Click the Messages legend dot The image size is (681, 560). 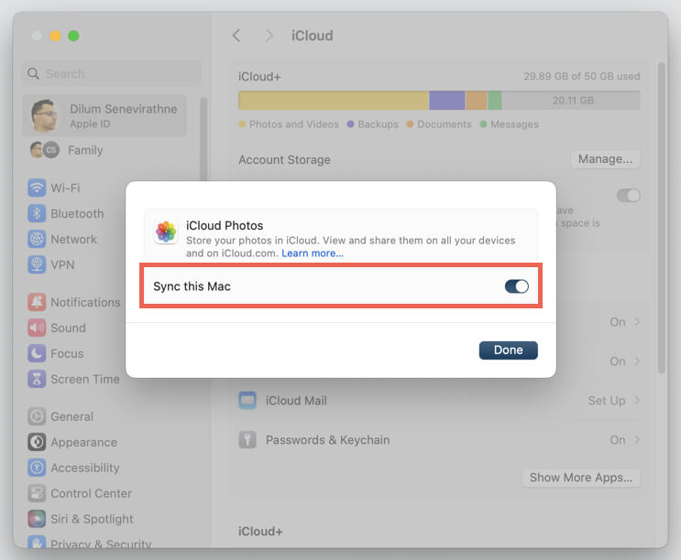483,124
